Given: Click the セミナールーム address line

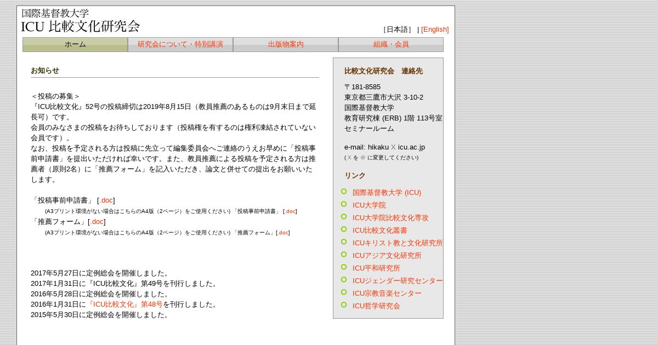Looking at the screenshot, I should click(x=369, y=129).
